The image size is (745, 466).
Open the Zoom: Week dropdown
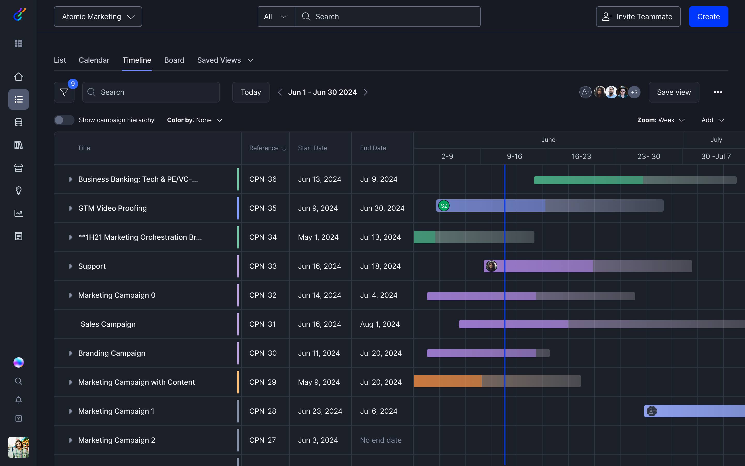click(661, 120)
